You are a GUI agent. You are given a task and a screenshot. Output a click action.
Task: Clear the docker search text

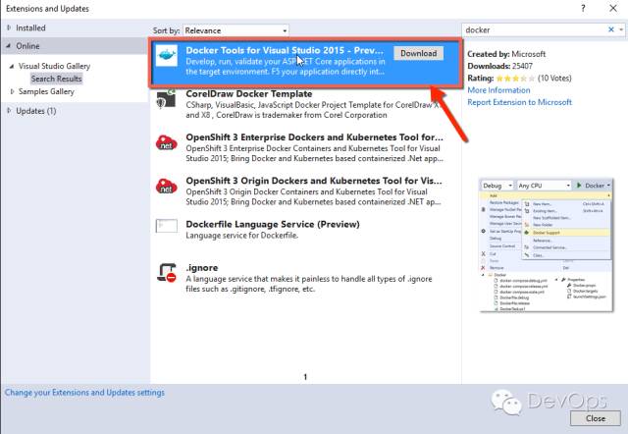point(611,29)
